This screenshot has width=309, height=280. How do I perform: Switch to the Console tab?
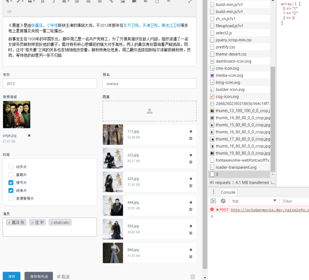228,192
